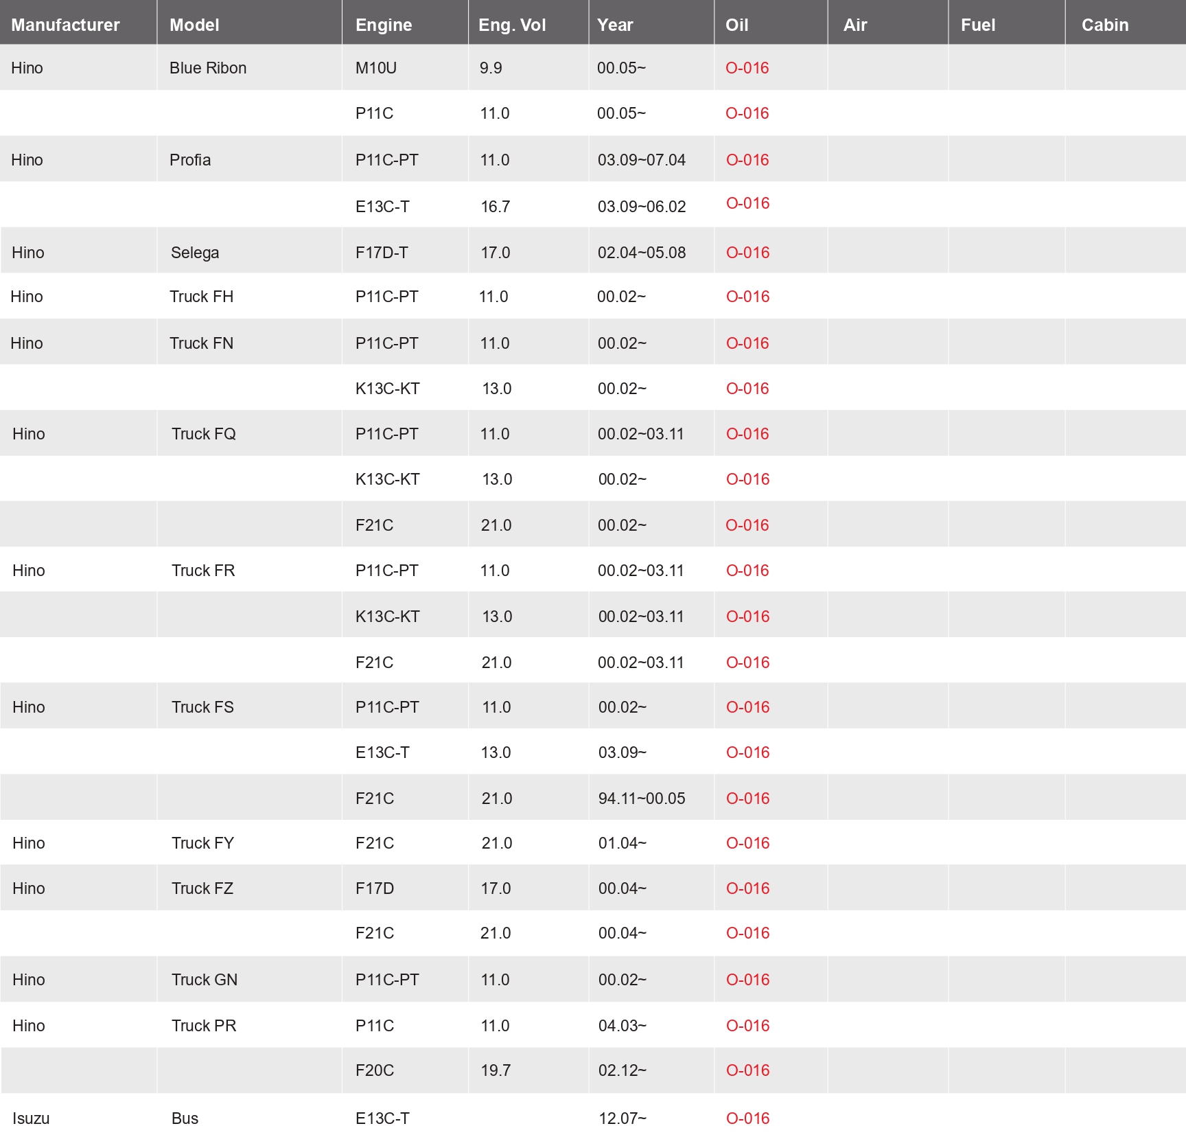The width and height of the screenshot is (1186, 1137).
Task: Click the 94.11~00.05 year cell
Action: point(642,799)
